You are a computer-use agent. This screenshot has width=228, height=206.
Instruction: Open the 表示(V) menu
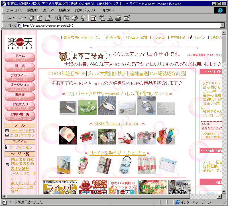click(48, 10)
